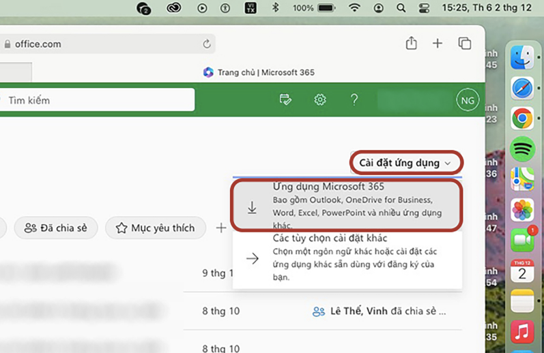Open macOS Control Center in menu bar
The width and height of the screenshot is (544, 353).
(x=425, y=8)
